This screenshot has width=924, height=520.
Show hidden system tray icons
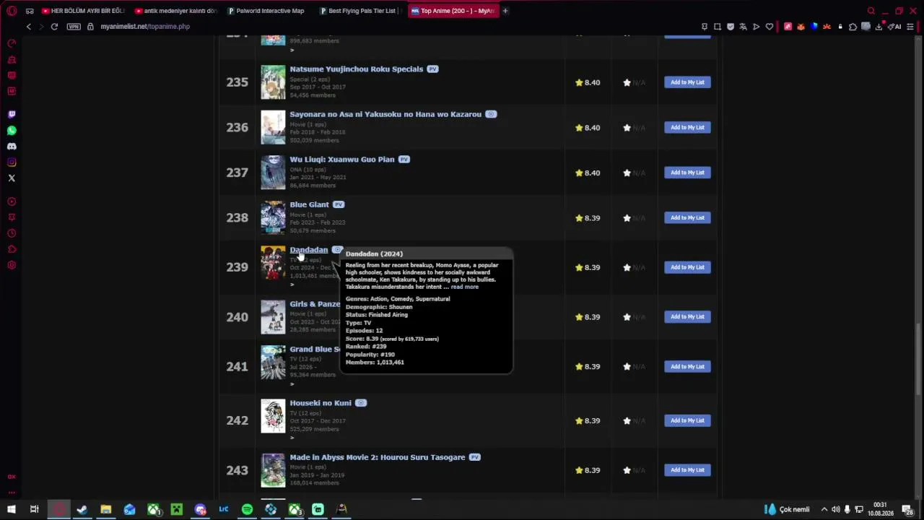point(824,509)
